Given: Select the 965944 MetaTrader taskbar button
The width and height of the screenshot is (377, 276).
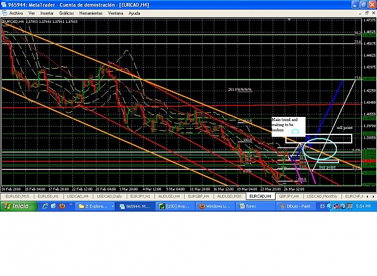Looking at the screenshot, I should 135,206.
